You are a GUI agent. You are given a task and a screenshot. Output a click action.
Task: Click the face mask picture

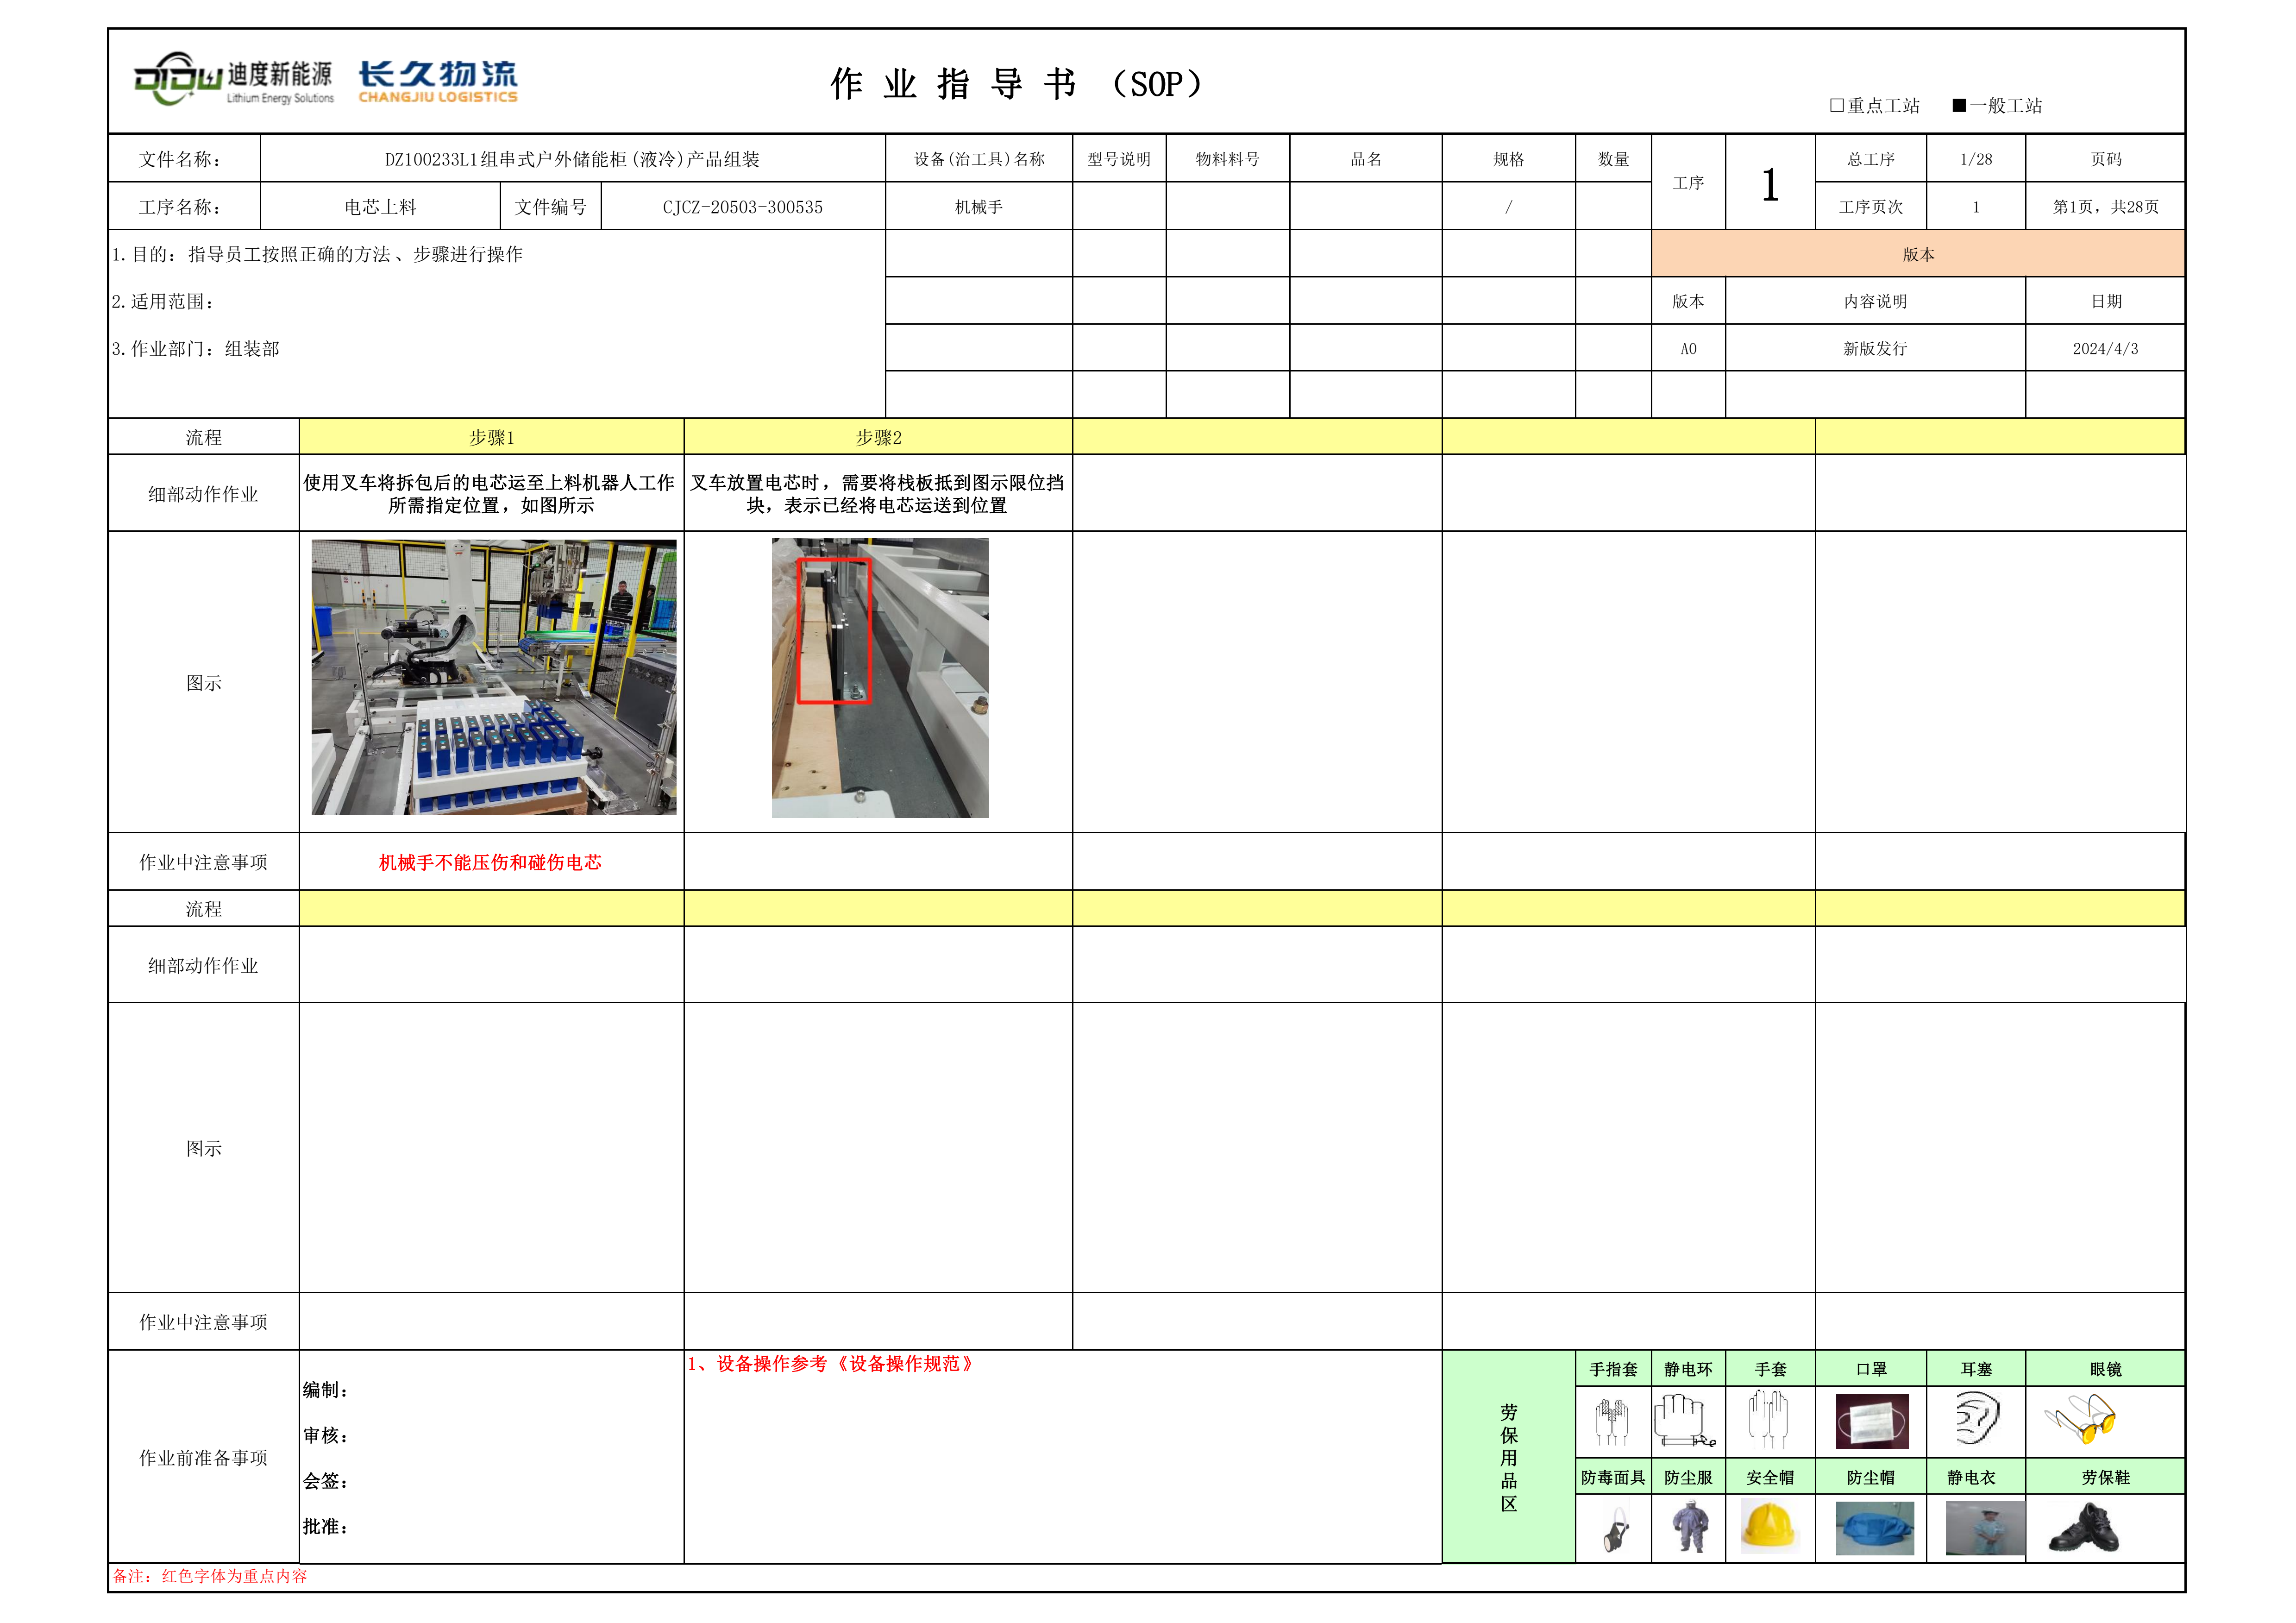tap(1872, 1421)
